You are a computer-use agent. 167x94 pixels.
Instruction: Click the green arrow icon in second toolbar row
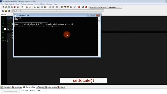(6, 11)
